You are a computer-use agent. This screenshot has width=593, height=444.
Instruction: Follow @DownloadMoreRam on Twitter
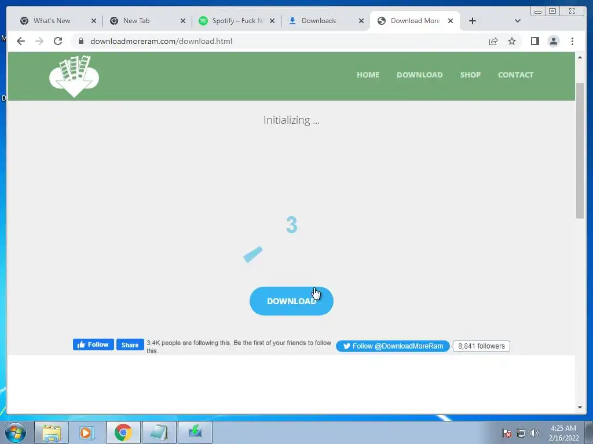tap(393, 346)
